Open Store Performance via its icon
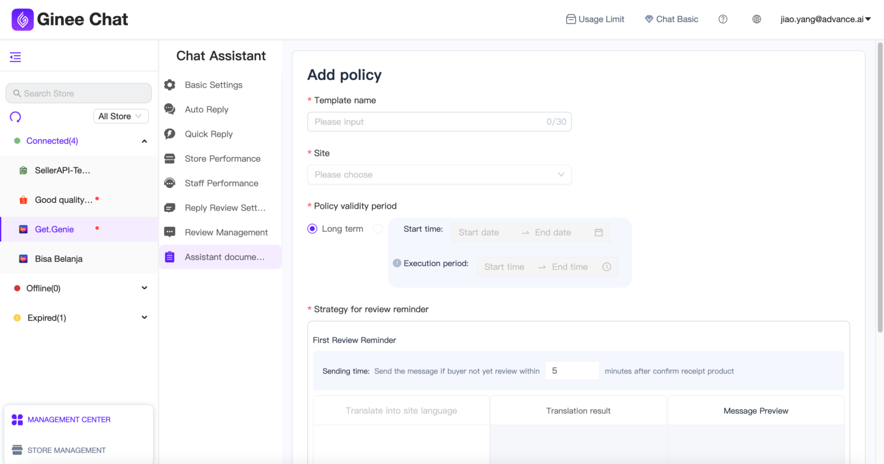 [x=170, y=158]
